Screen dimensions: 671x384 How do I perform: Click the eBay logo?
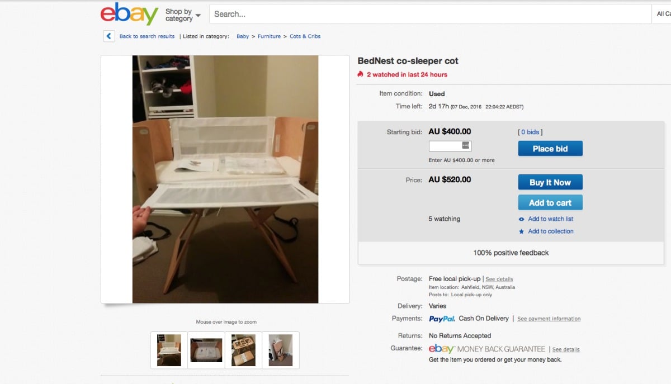129,14
